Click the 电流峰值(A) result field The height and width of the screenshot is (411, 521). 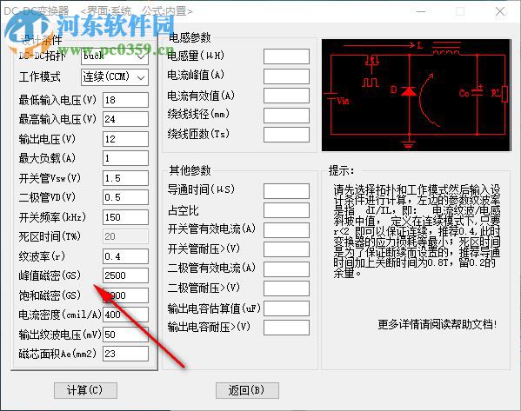click(286, 76)
